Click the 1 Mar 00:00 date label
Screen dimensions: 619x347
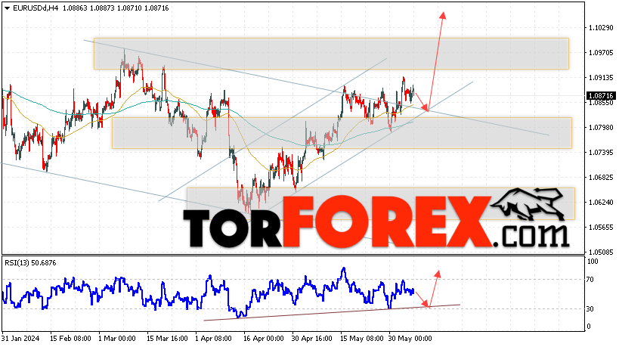(117, 339)
